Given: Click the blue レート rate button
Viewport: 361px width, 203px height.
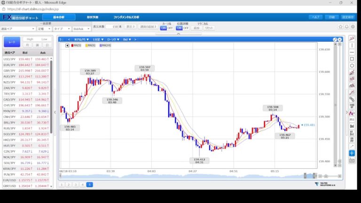Looking at the screenshot, I should click(12, 42).
